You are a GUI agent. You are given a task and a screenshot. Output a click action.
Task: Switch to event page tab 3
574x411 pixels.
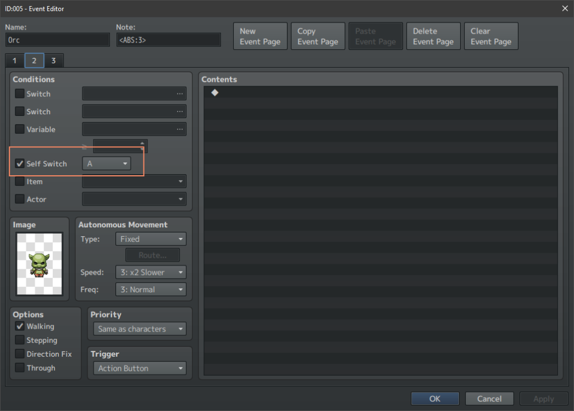[54, 60]
